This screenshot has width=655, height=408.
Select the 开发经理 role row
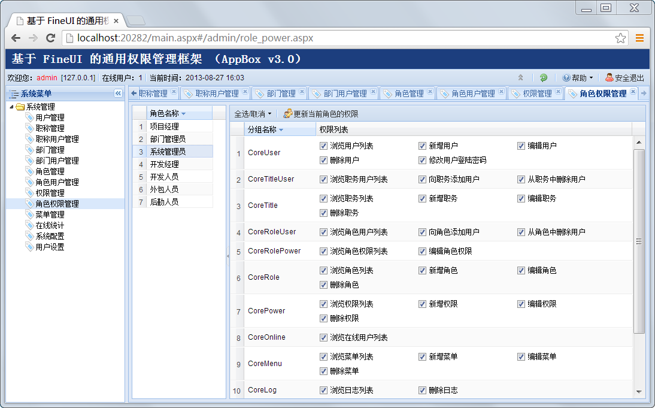point(173,164)
